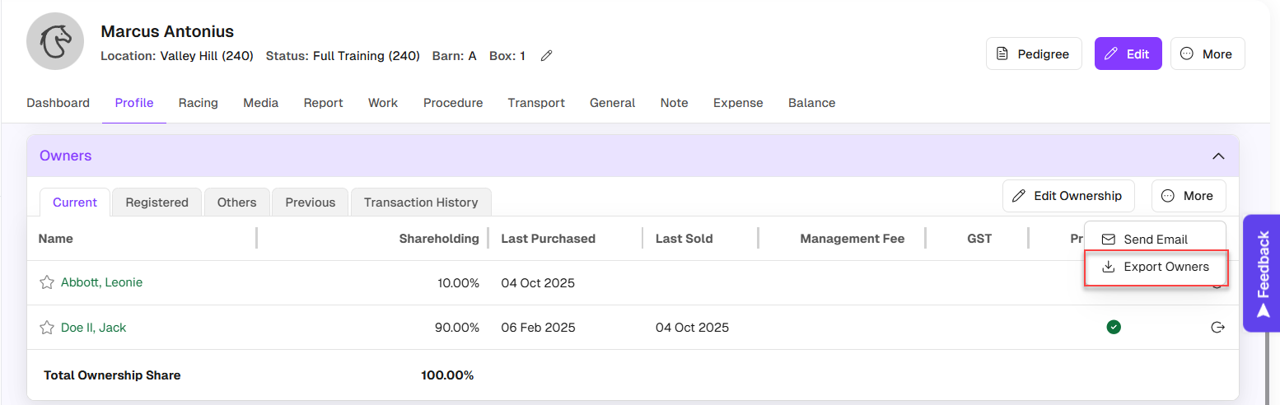The height and width of the screenshot is (405, 1280).
Task: Click the exit arrow icon in Doe II row
Action: [x=1217, y=328]
